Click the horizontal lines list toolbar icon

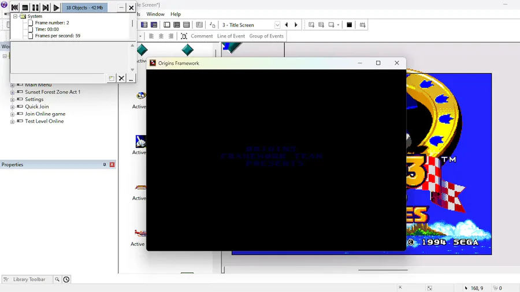point(187,25)
